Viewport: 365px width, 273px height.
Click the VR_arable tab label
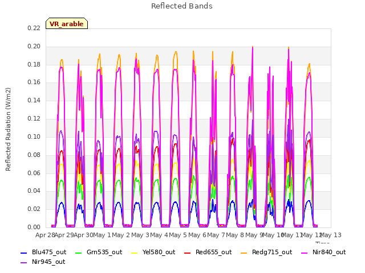click(67, 24)
